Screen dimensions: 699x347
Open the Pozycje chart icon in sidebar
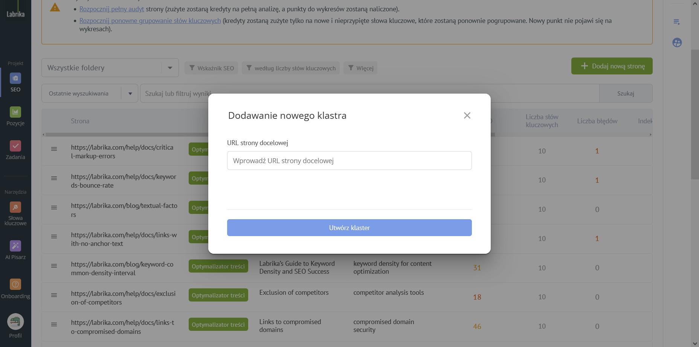click(15, 112)
